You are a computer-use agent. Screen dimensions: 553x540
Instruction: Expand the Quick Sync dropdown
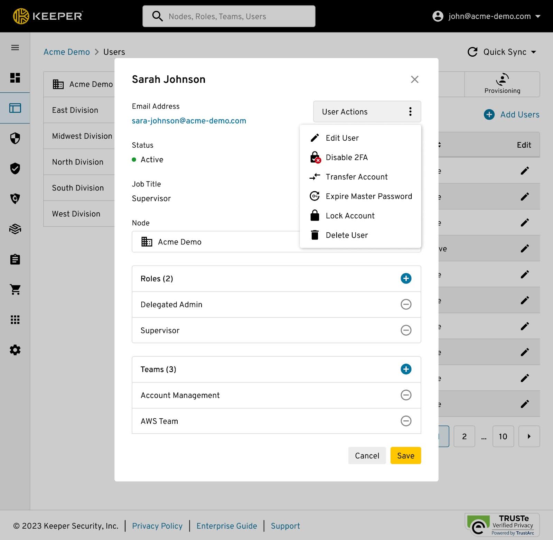[502, 52]
